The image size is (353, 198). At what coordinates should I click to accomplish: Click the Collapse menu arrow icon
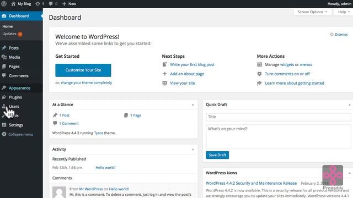(x=4, y=134)
